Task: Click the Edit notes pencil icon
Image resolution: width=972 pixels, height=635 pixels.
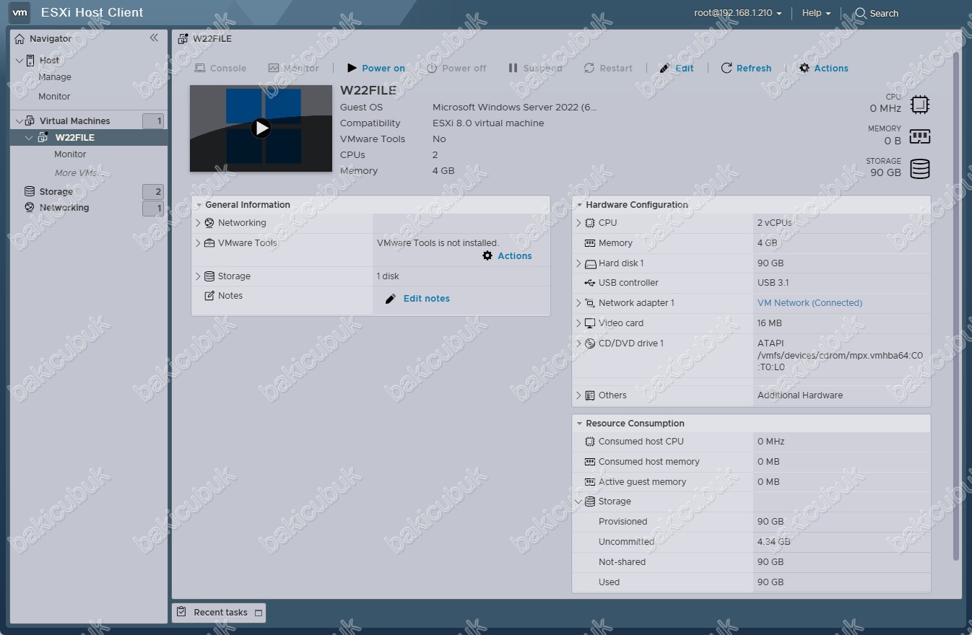Action: pos(391,299)
